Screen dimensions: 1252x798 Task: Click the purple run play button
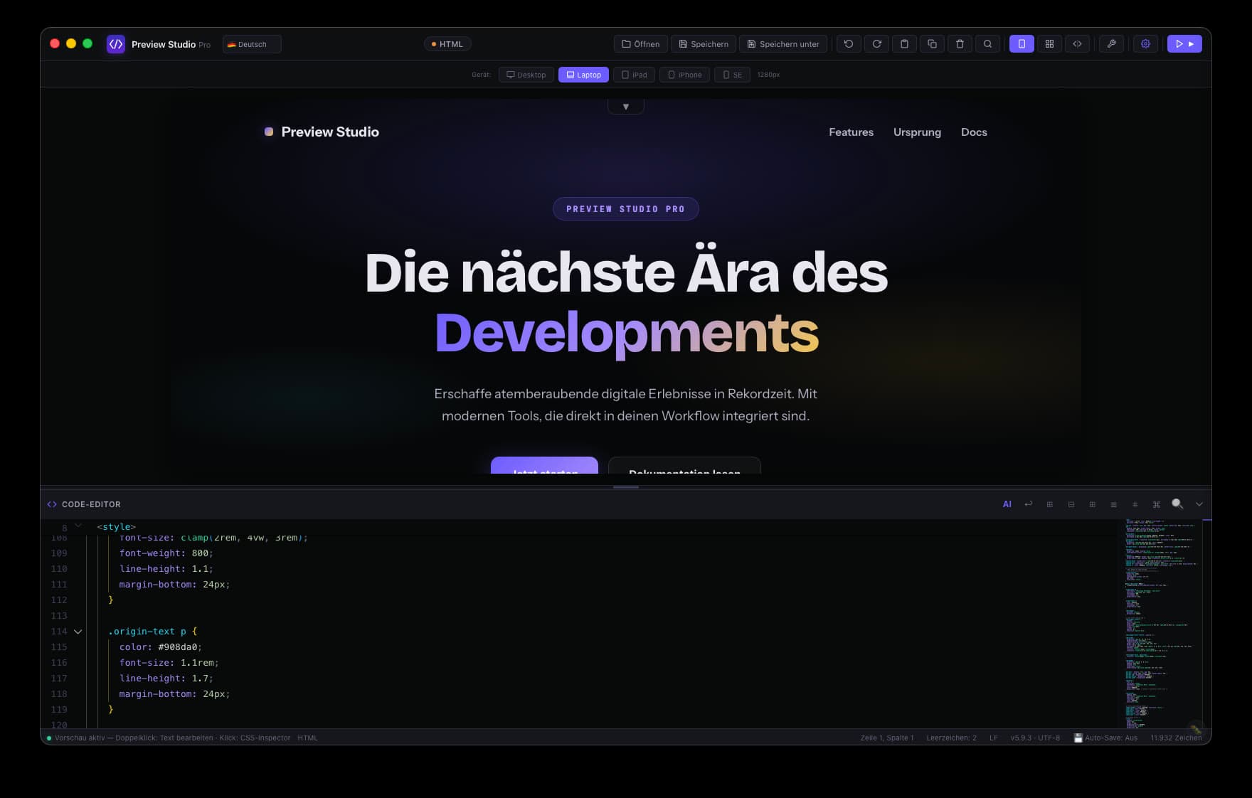click(x=1184, y=44)
